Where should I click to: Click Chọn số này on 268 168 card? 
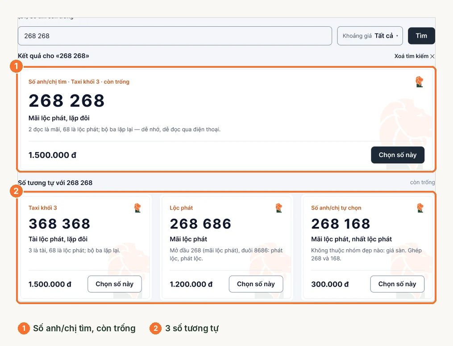click(397, 284)
